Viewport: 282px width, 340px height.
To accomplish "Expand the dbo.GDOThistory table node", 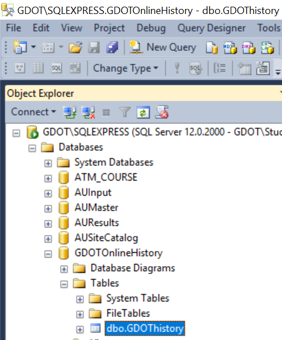I will click(x=80, y=329).
